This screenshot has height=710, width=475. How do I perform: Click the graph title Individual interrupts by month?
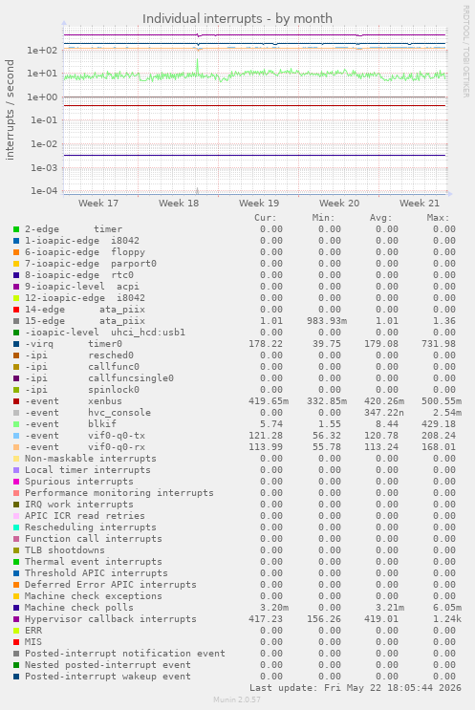[237, 18]
